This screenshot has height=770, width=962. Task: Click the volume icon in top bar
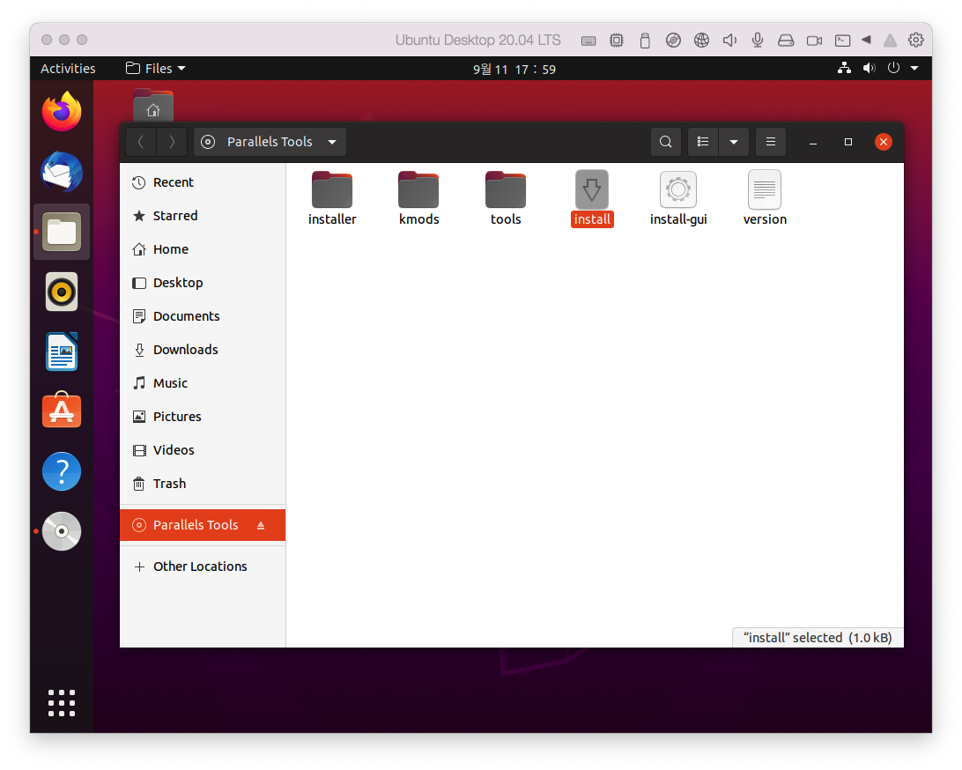[x=869, y=68]
